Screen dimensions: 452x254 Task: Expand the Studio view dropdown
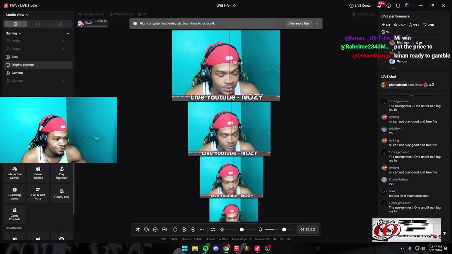pos(17,15)
